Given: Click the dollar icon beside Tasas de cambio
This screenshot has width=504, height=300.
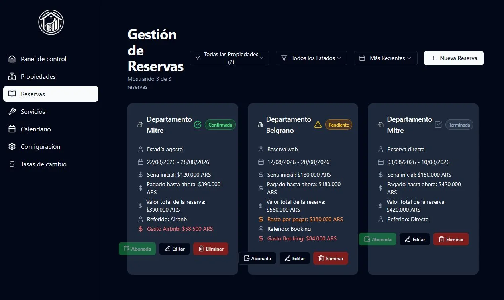Looking at the screenshot, I should pyautogui.click(x=12, y=164).
